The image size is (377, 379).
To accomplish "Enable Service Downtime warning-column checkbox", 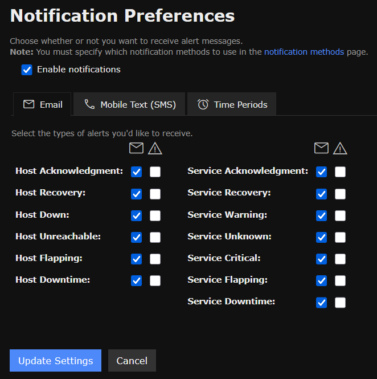I will point(340,303).
